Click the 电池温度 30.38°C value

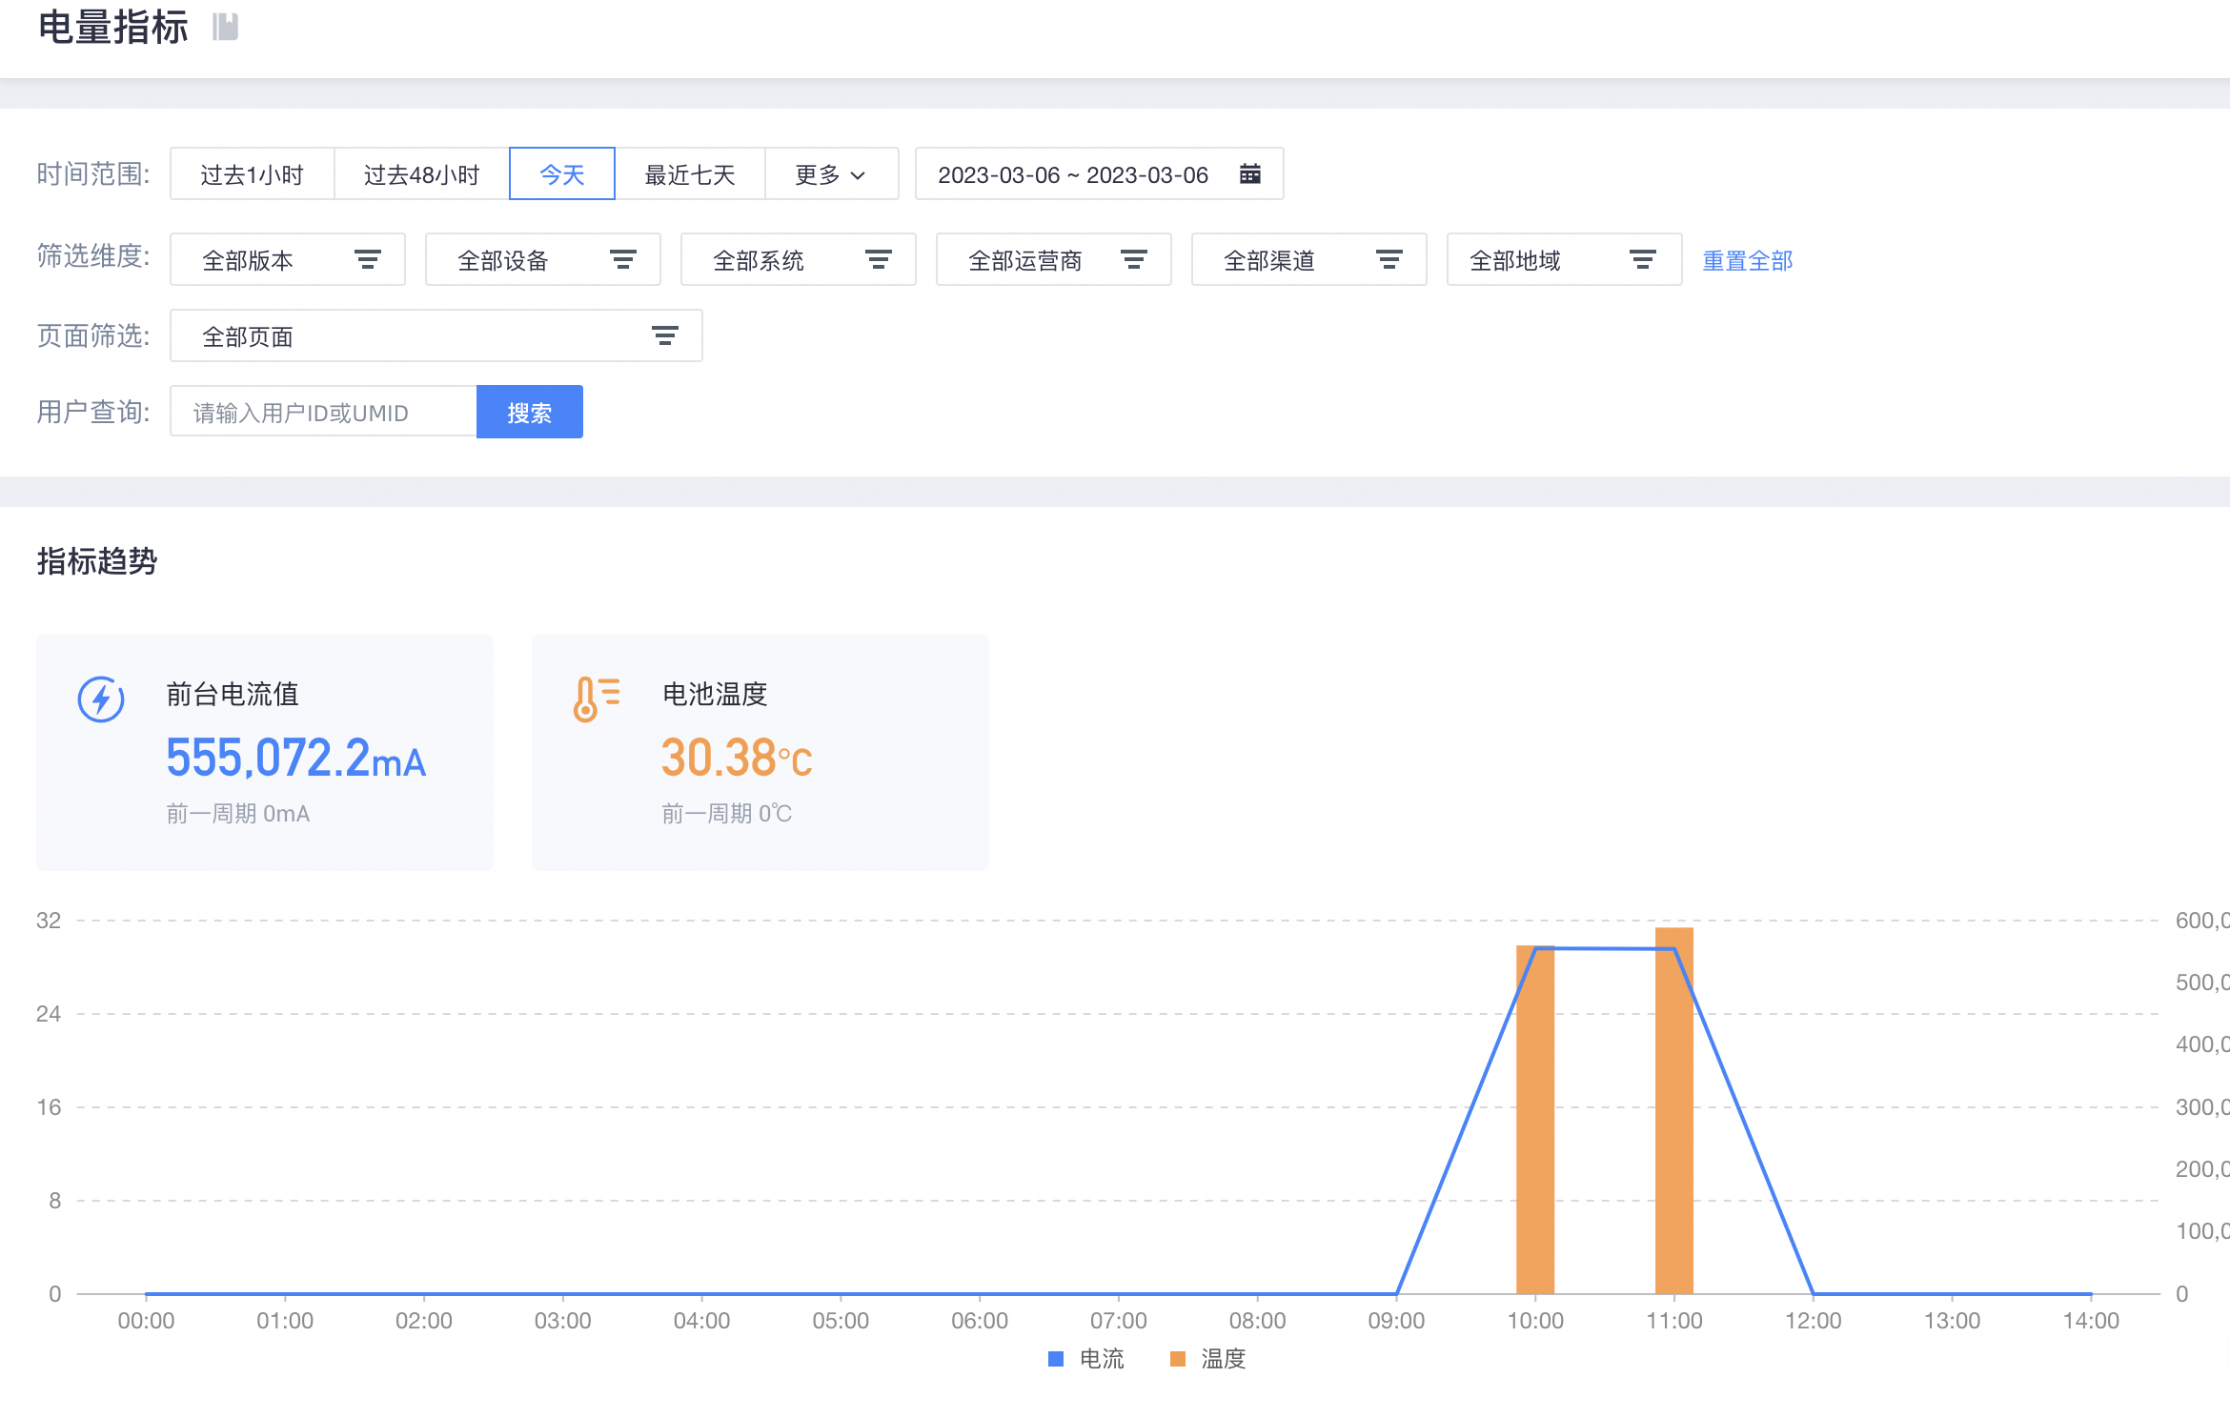[737, 759]
